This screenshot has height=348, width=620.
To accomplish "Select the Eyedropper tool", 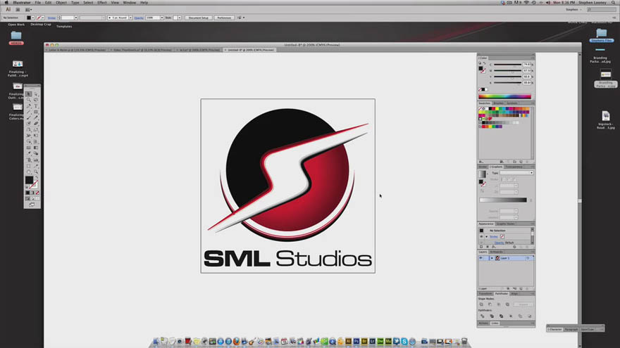I will [29, 153].
